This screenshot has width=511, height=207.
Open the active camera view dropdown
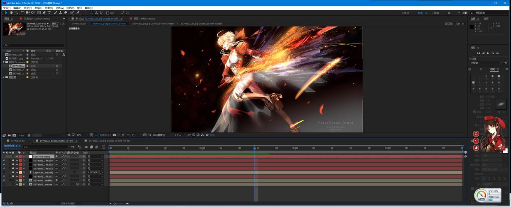pyautogui.click(x=162, y=135)
